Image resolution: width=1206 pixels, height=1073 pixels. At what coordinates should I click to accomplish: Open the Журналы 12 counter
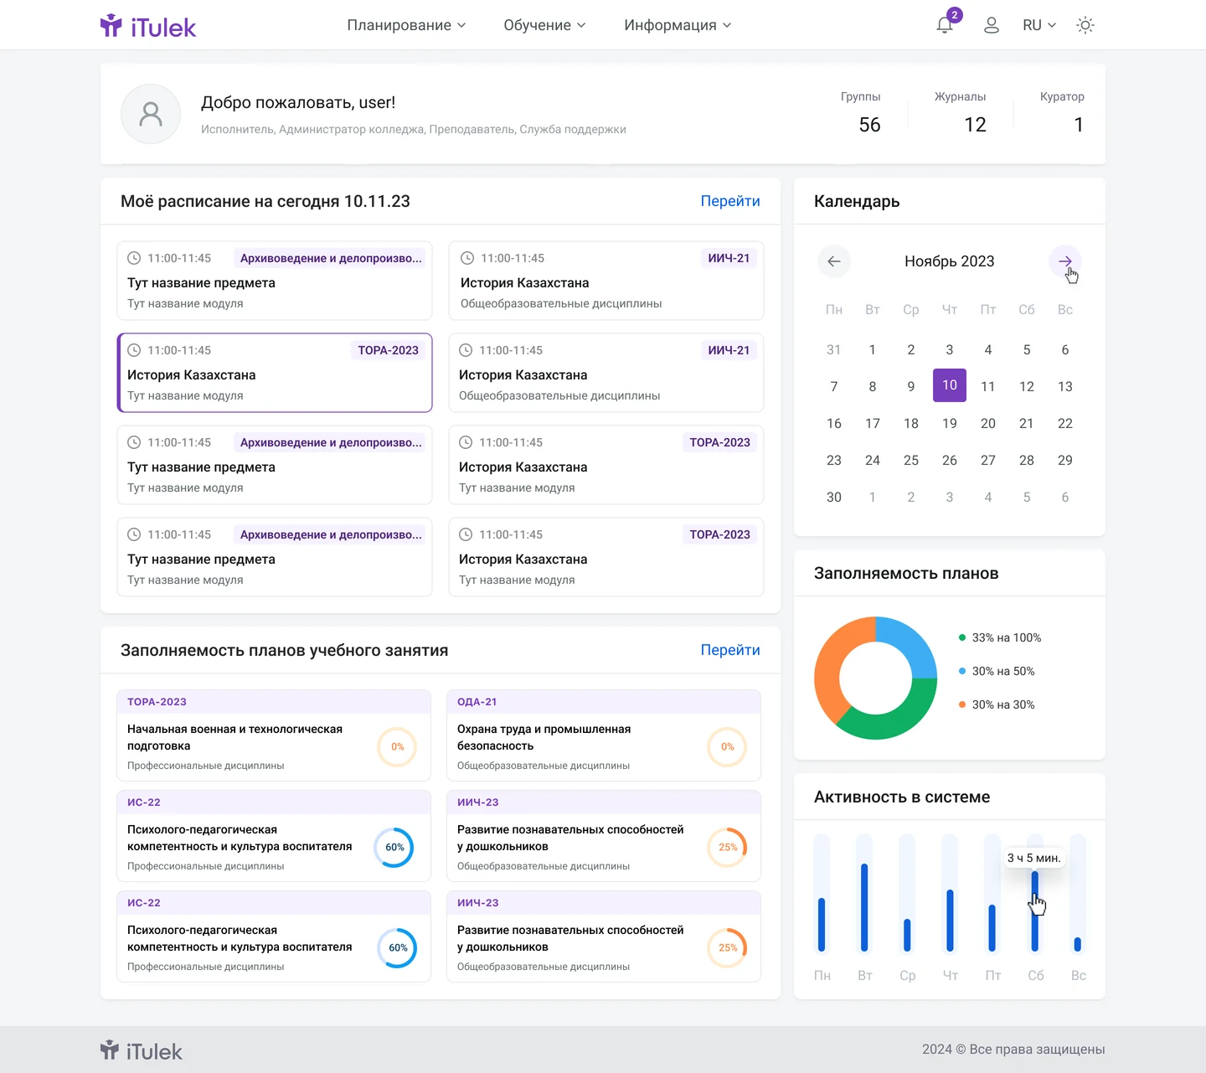961,112
